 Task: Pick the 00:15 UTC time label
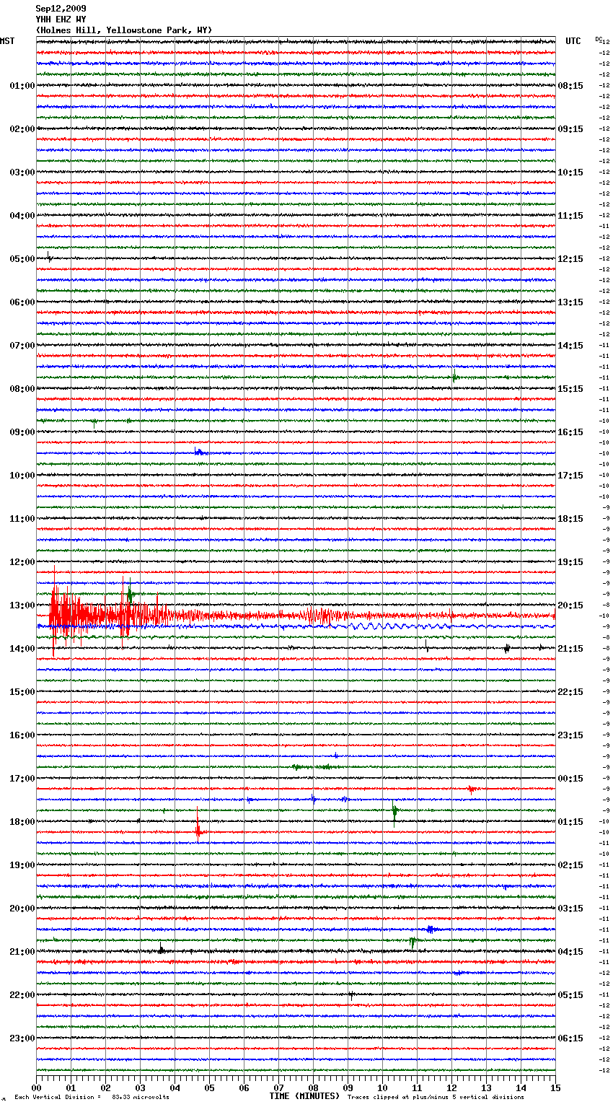[x=570, y=779]
